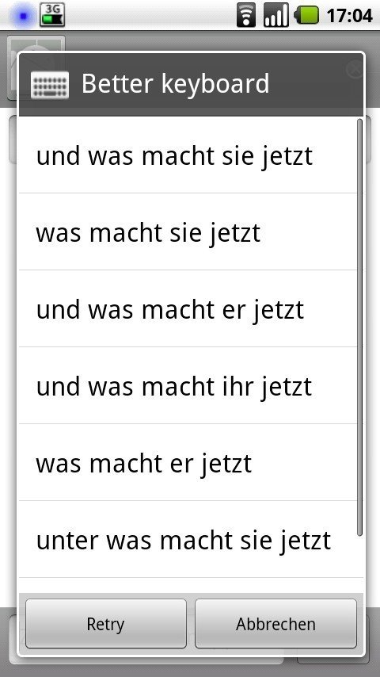The width and height of the screenshot is (380, 677).
Task: Tap the Better keyboard icon in dialog title
Action: (50, 85)
